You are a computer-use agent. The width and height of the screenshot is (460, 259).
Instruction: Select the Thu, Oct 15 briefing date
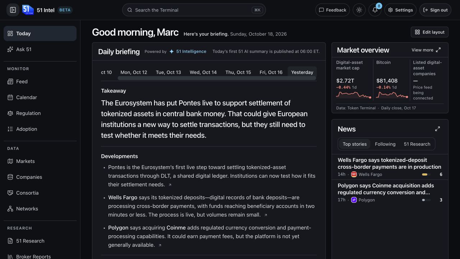tap(238, 72)
